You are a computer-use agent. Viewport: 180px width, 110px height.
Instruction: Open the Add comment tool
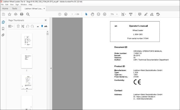pyautogui.click(x=139, y=14)
